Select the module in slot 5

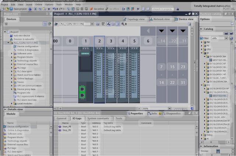[x=134, y=75]
